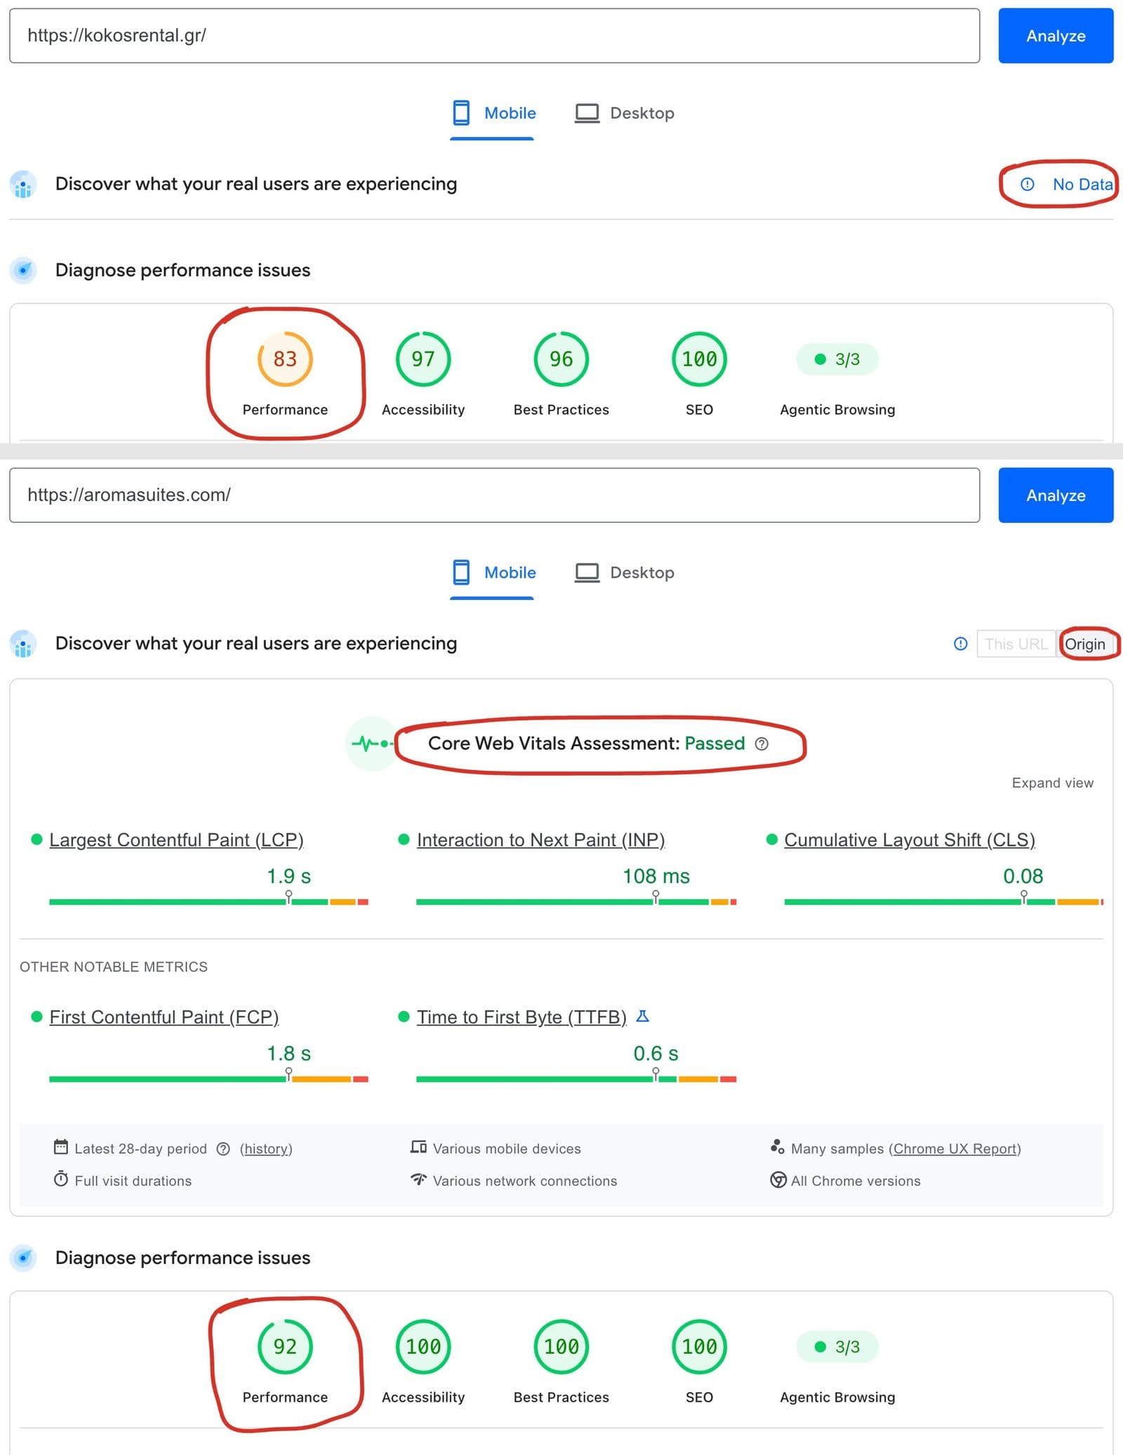Switch field data to Origin

1085,644
